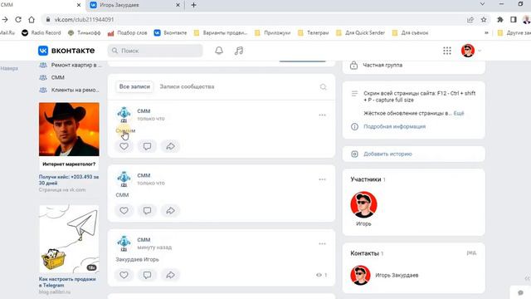Viewport: 531px width, 299px height.
Task: Open the Telegram paper-plane ad image
Action: (x=69, y=238)
